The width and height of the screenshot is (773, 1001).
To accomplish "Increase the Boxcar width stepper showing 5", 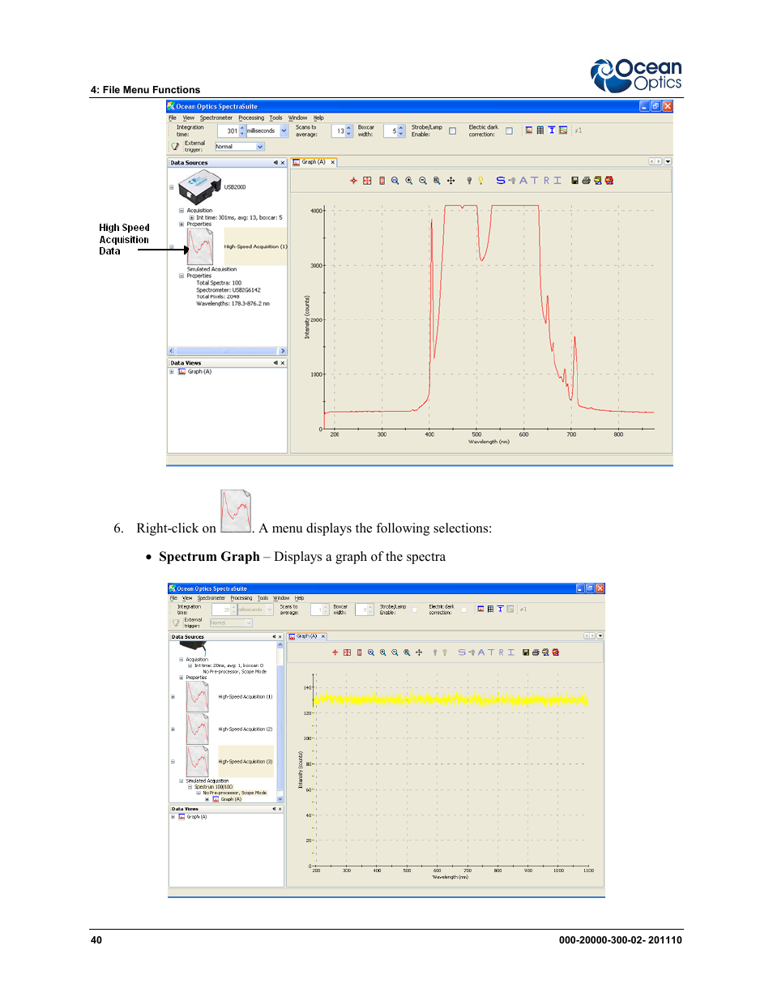I will click(401, 128).
